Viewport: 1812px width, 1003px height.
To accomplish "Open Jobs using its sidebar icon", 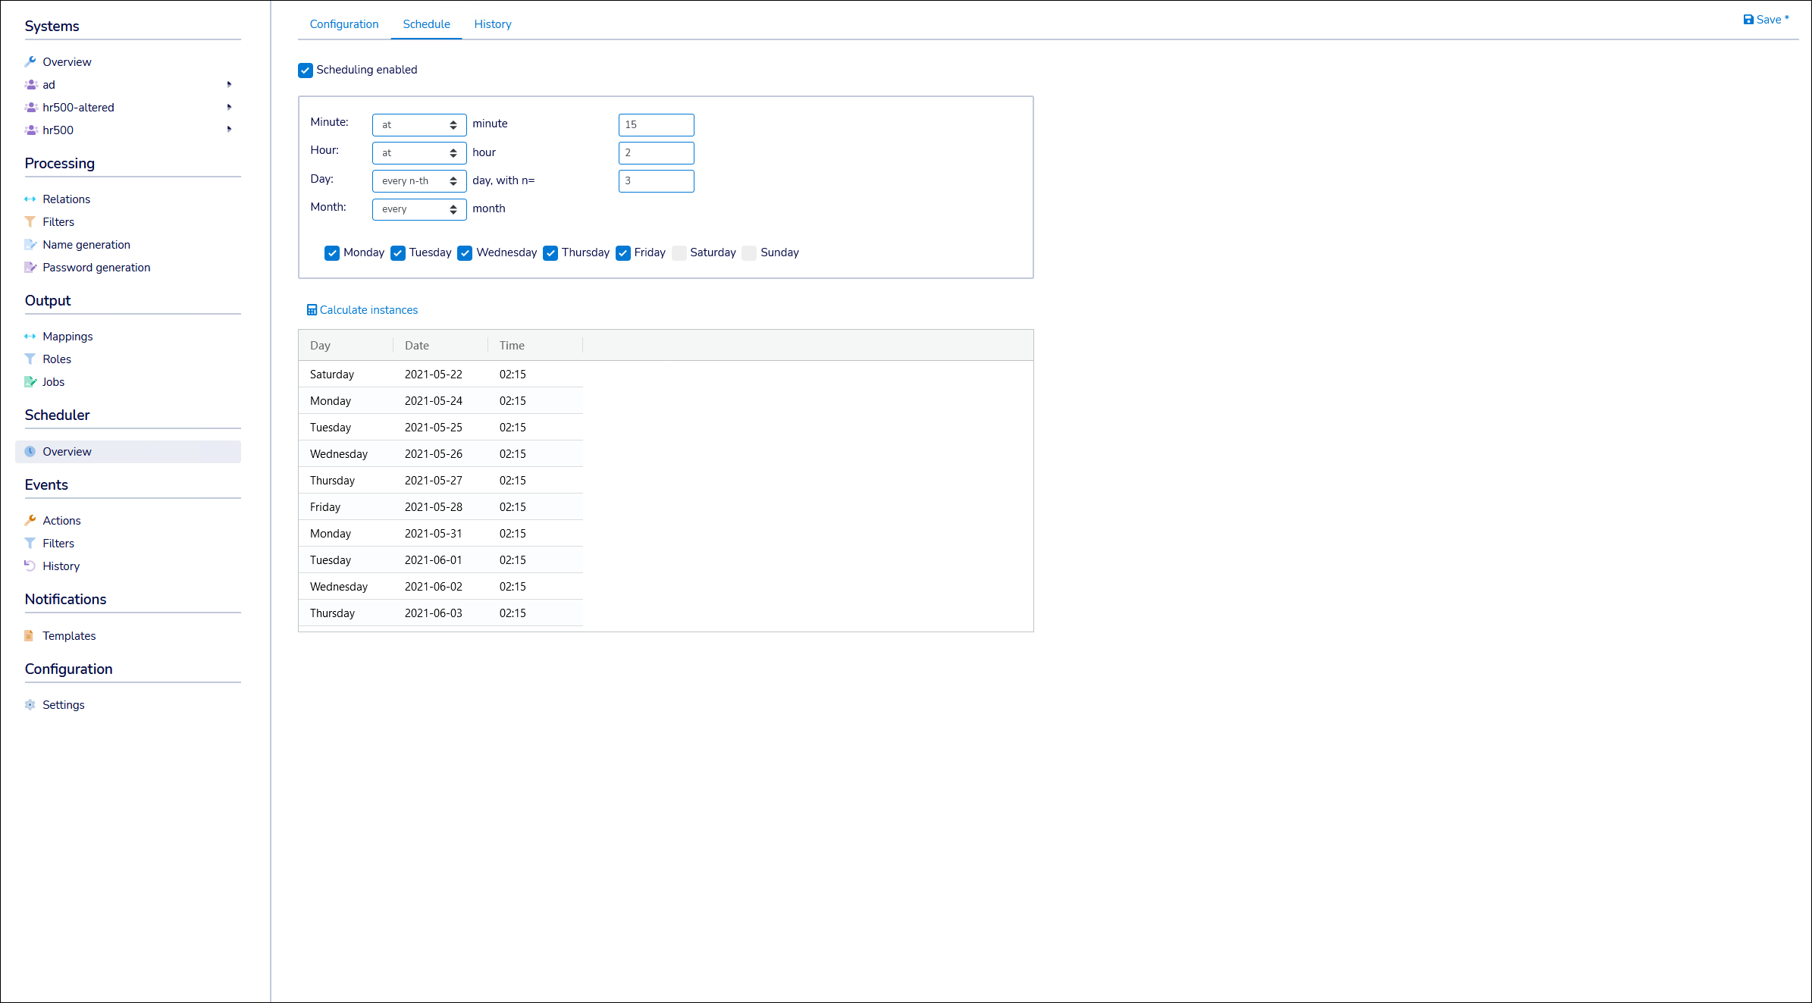I will (x=30, y=382).
